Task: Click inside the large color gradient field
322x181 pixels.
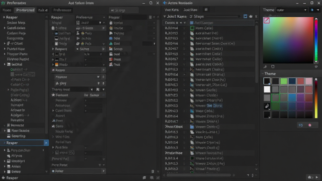Action: click(x=288, y=40)
